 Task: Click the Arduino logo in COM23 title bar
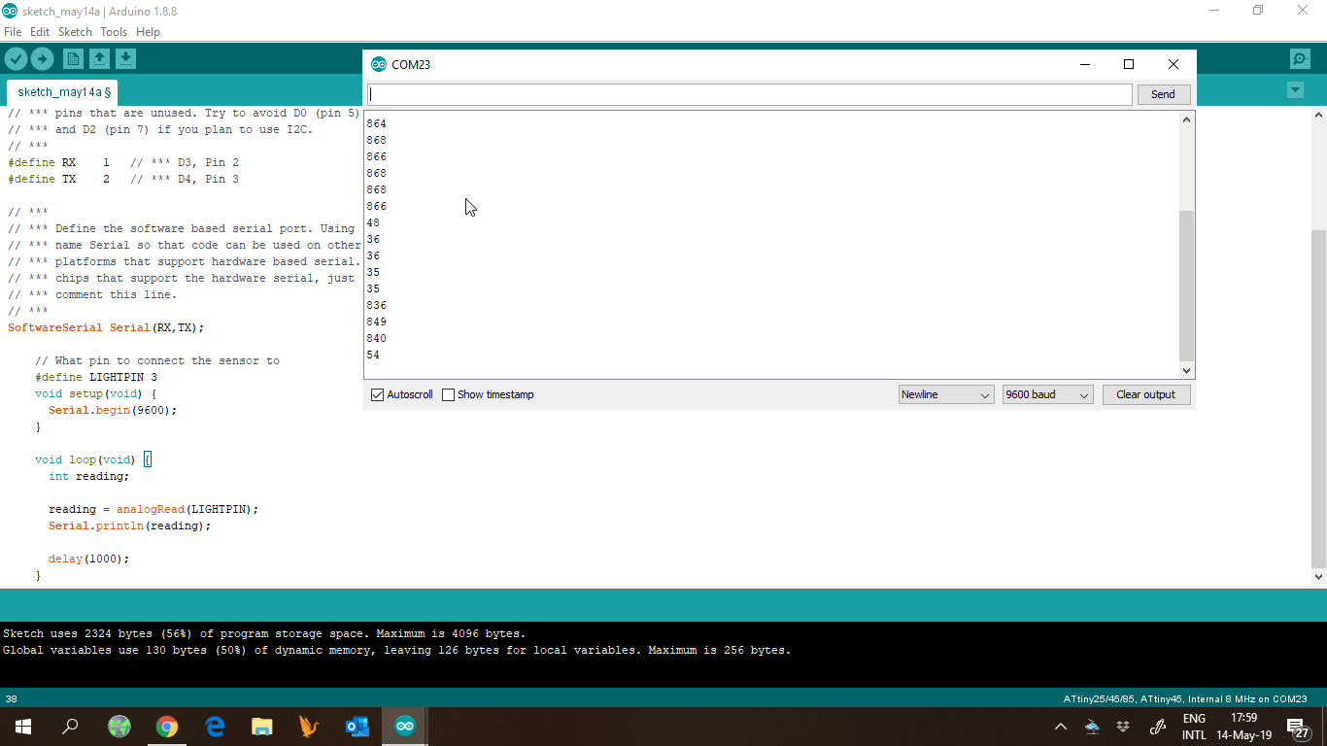(x=379, y=64)
